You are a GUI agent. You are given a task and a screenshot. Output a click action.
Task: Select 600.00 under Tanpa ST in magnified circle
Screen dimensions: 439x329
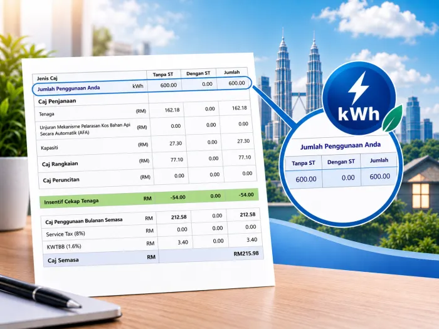tap(306, 179)
